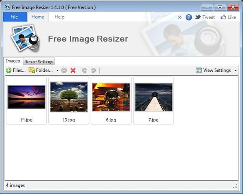Click the window resize grip in status bar

(x=235, y=186)
